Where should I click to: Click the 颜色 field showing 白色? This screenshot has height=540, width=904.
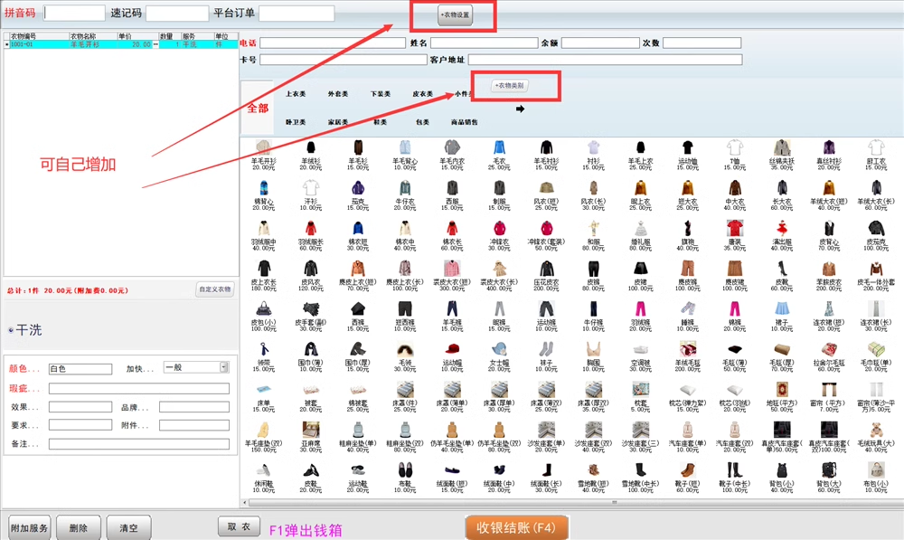(80, 369)
